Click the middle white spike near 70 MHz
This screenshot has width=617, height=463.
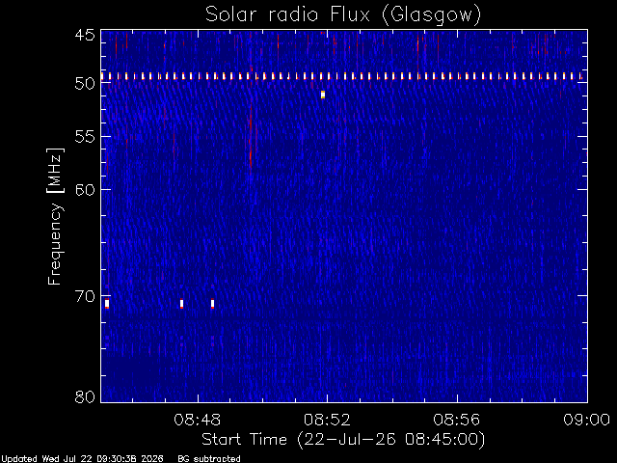tap(181, 304)
